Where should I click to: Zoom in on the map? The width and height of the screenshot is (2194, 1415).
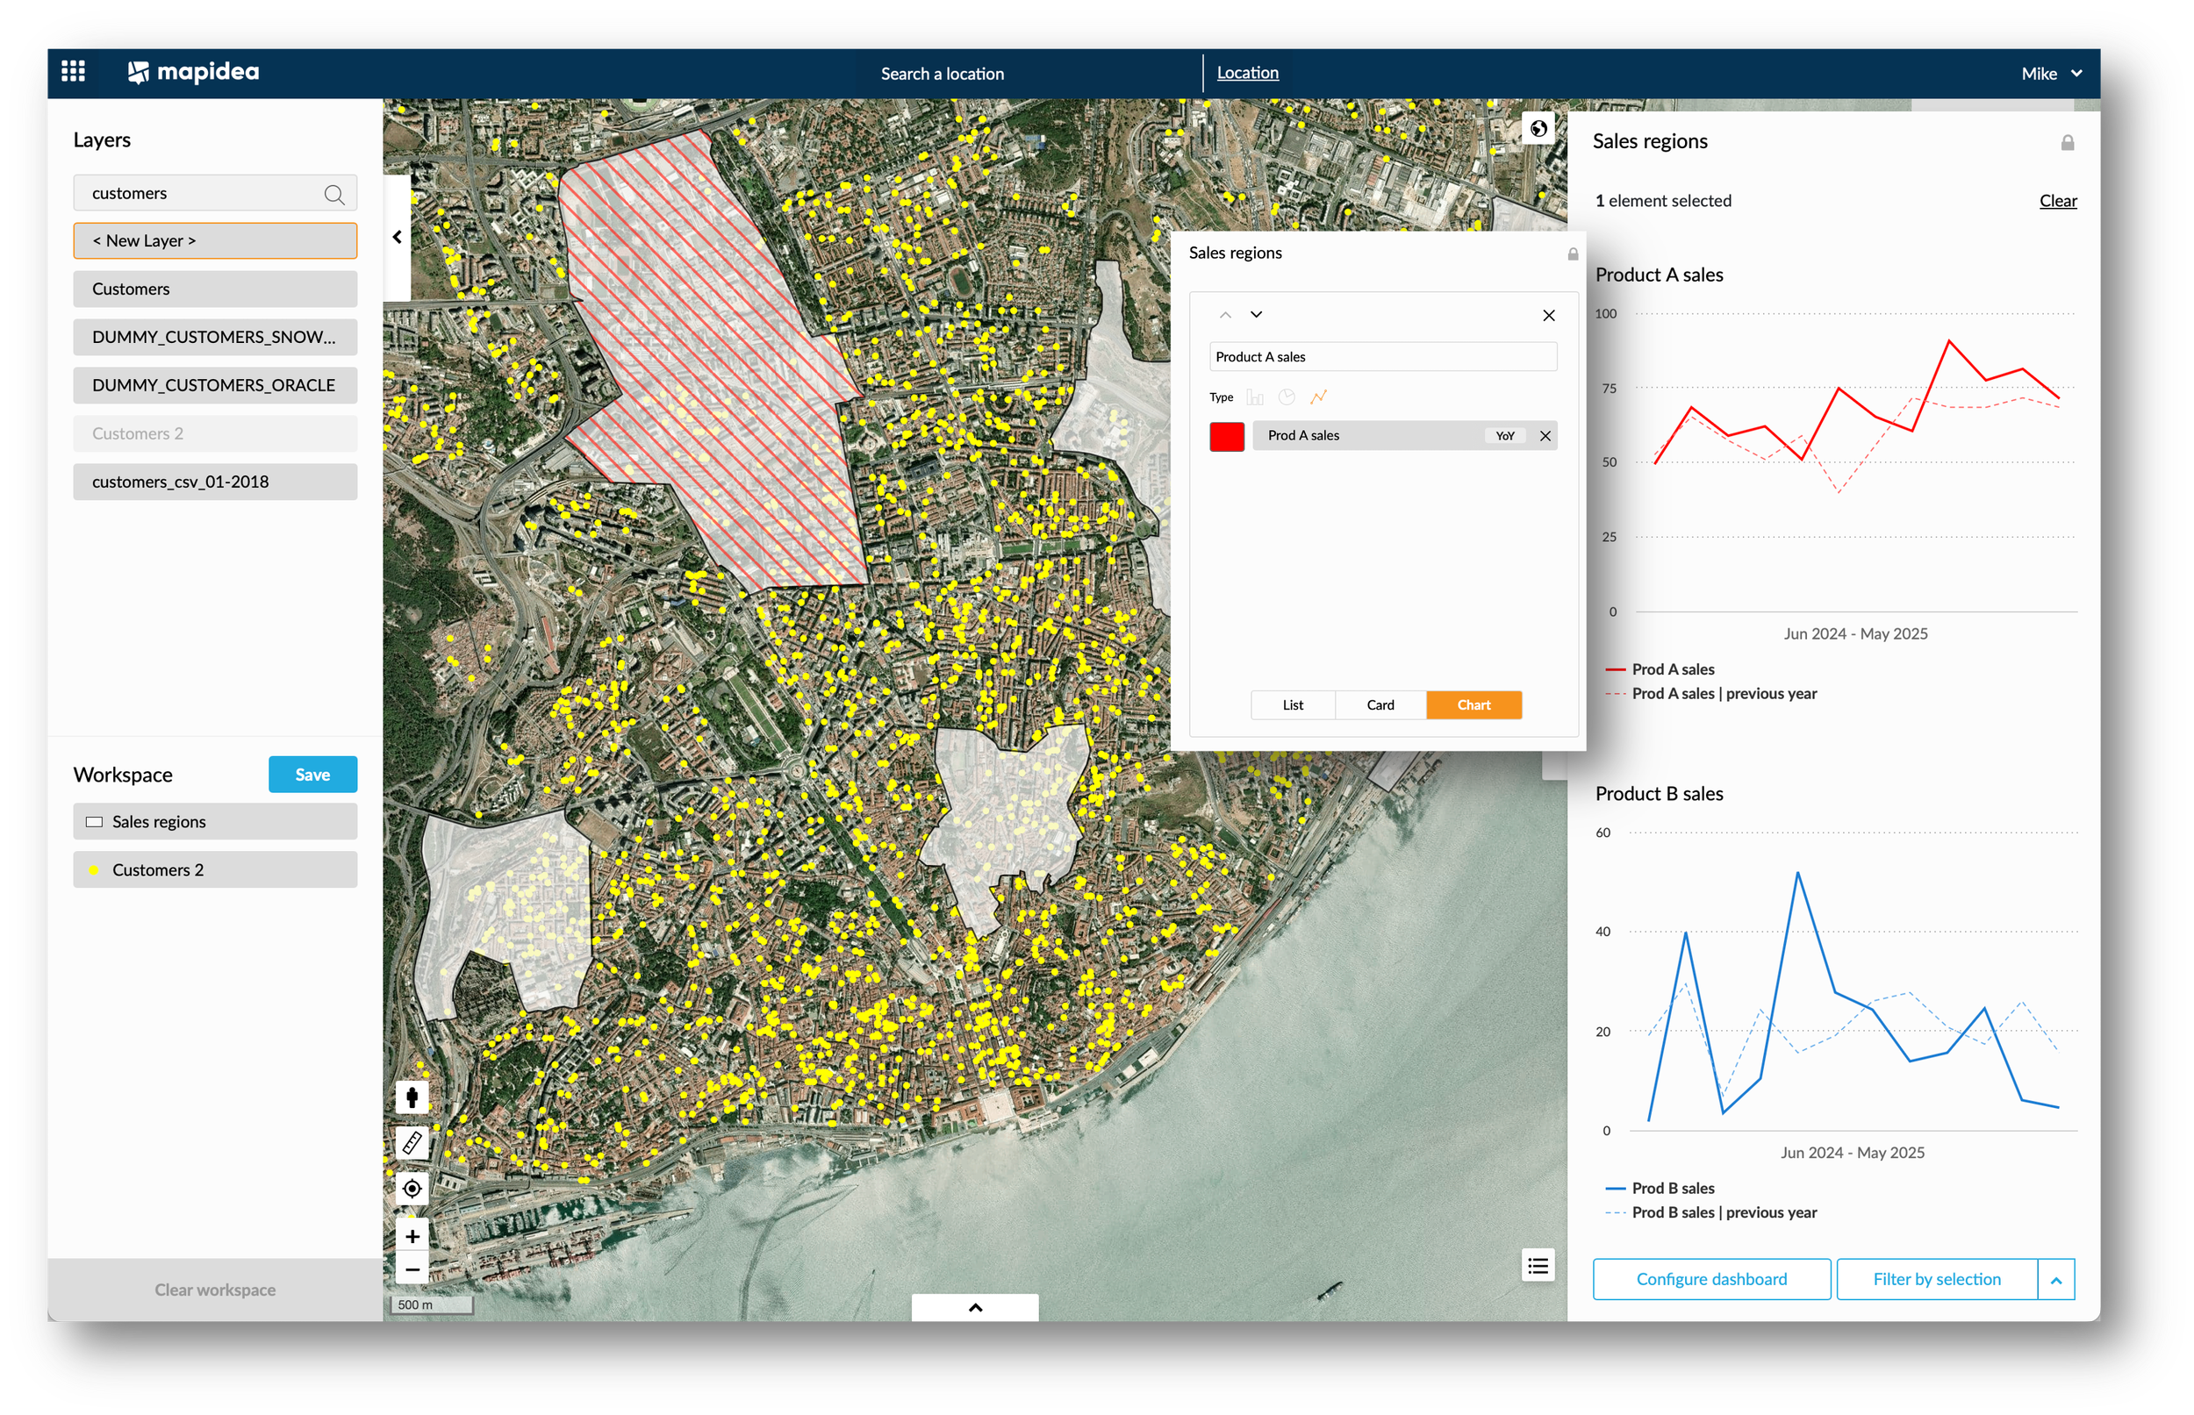(412, 1236)
